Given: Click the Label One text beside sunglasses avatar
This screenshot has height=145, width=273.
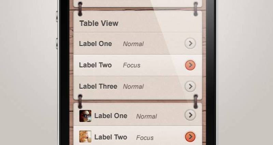Looking at the screenshot, I should pos(111,116).
